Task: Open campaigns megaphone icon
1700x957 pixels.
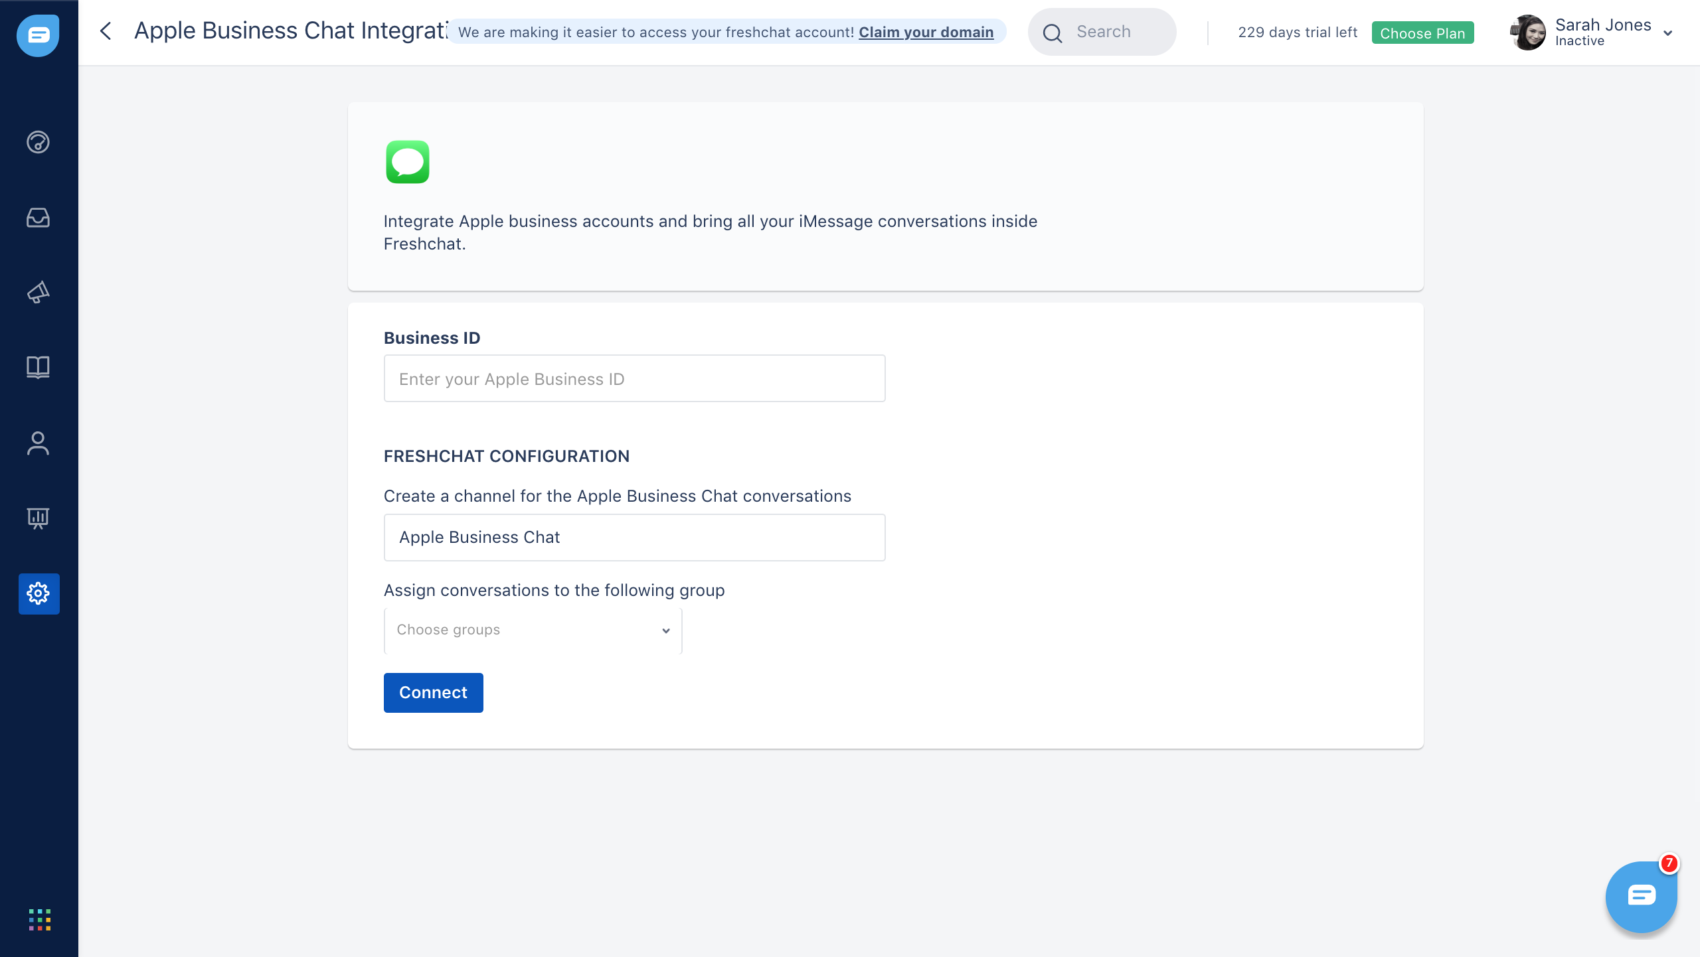Action: [38, 293]
